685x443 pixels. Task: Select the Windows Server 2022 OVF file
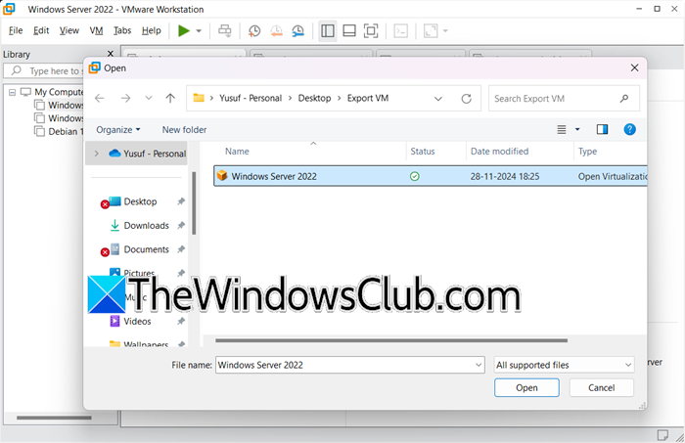[431, 176]
